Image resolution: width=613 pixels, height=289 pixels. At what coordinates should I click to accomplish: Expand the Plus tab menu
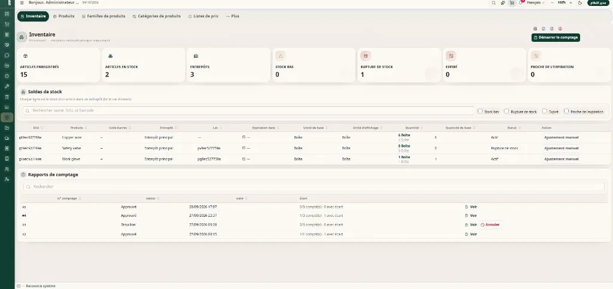click(233, 16)
